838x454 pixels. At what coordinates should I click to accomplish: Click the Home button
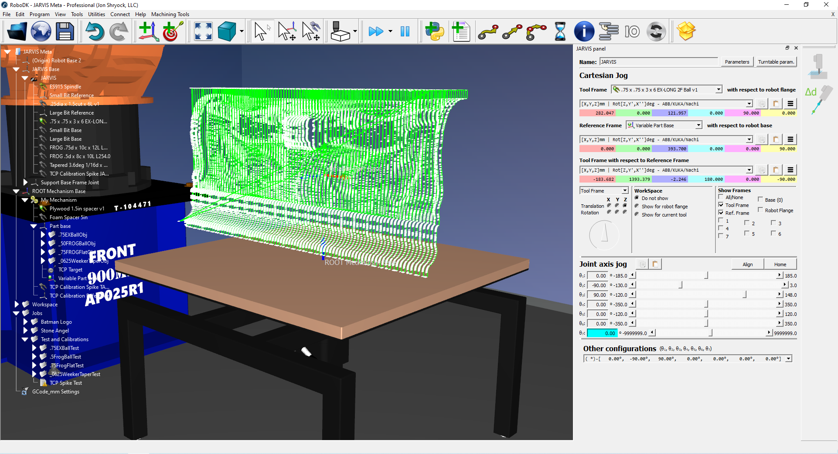pyautogui.click(x=780, y=264)
